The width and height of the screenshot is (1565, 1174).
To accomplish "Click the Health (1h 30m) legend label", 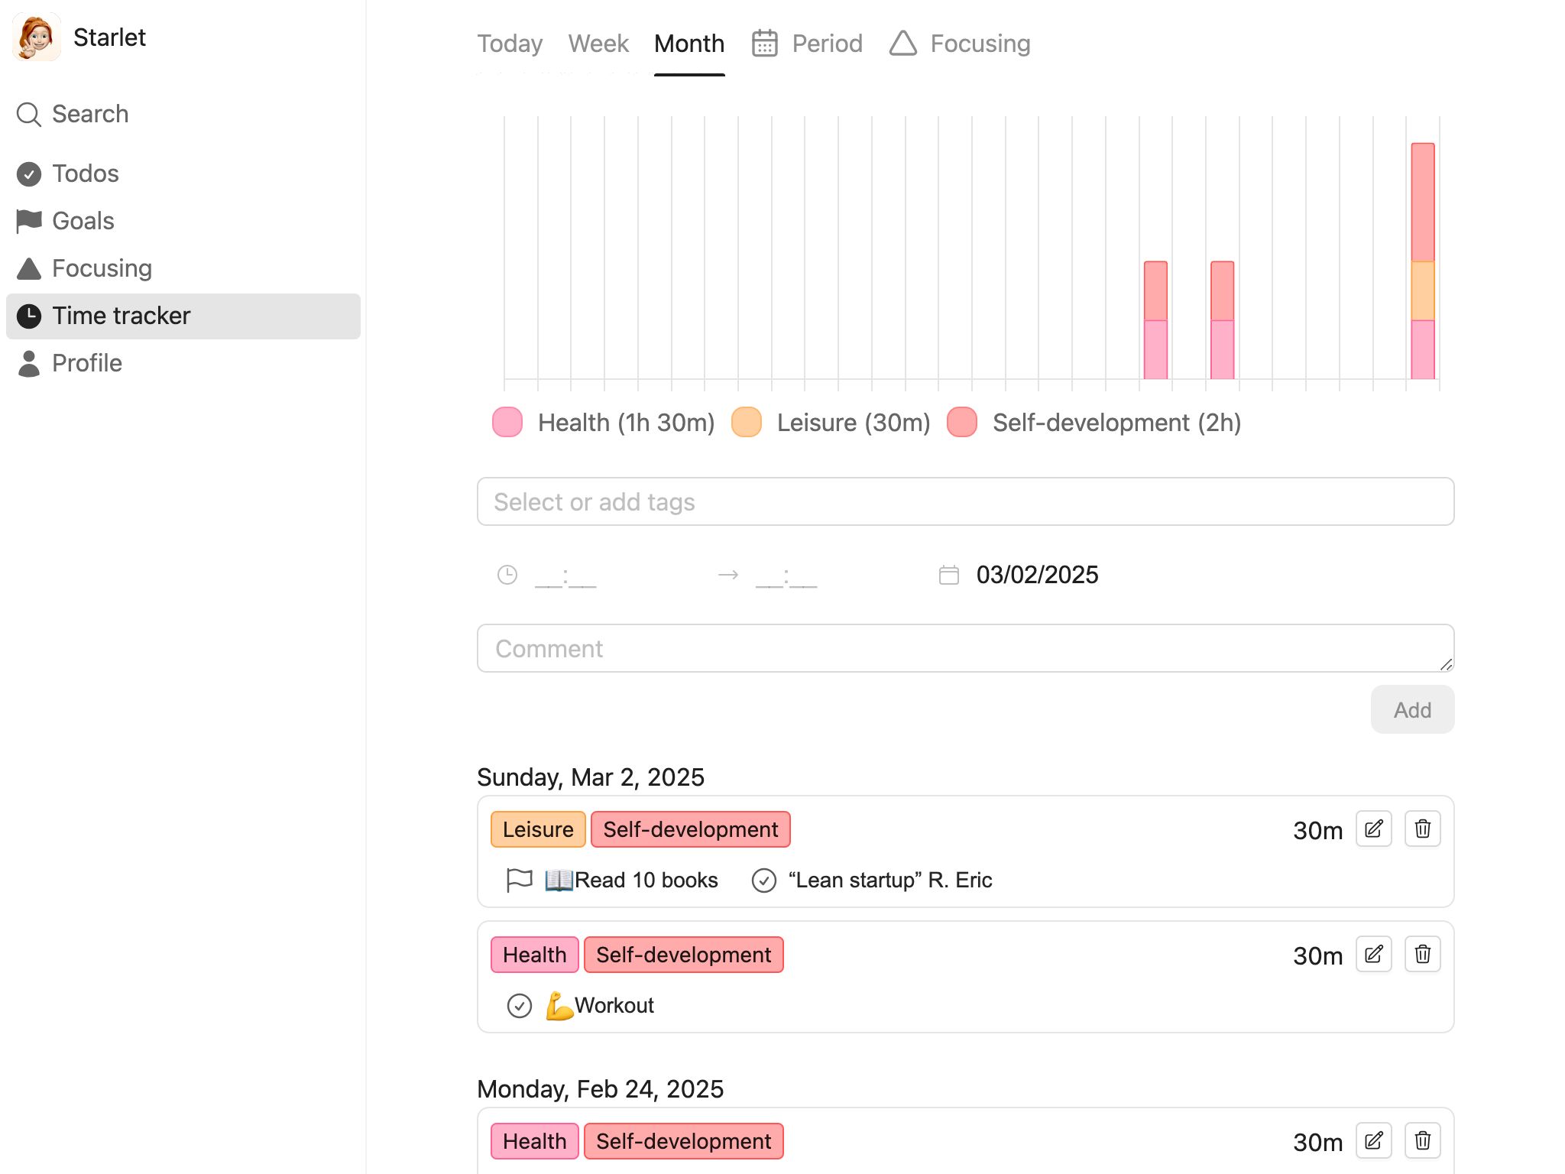I will (x=626, y=423).
